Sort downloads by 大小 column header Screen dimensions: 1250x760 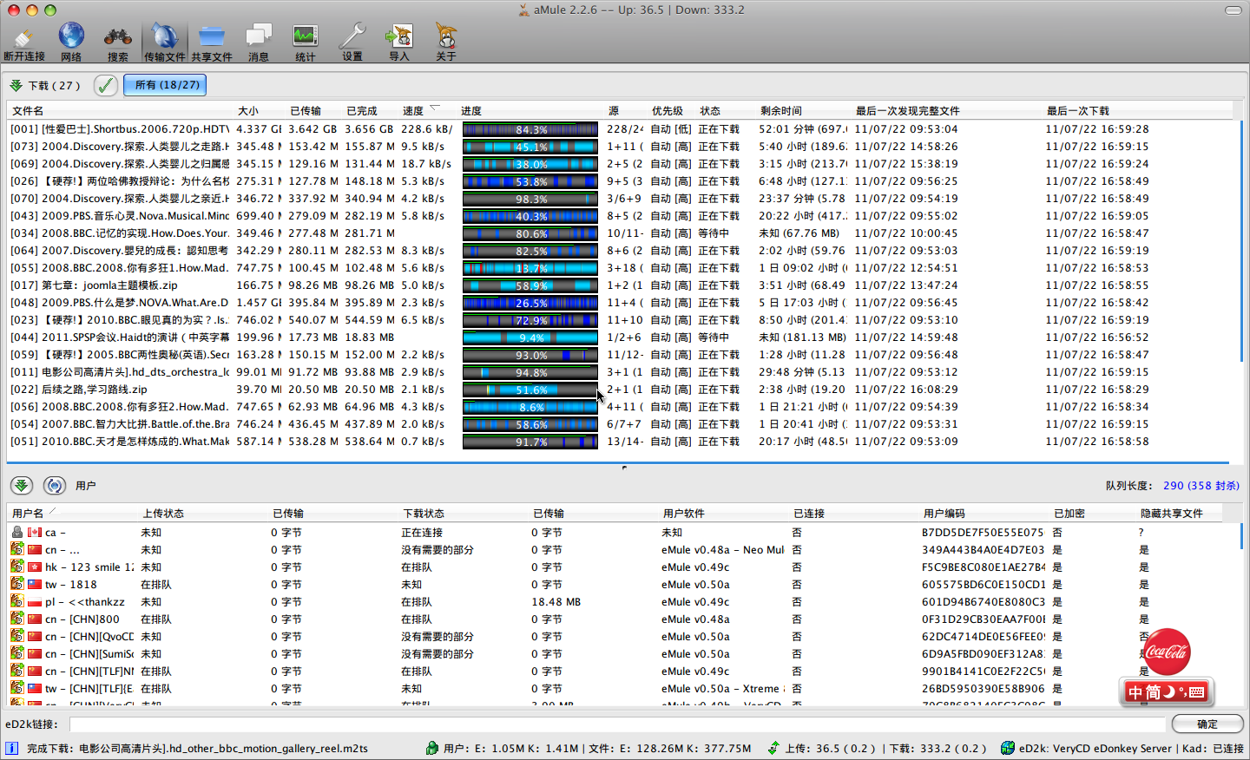tap(260, 111)
